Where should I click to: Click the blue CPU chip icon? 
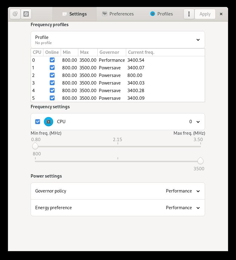pyautogui.click(x=49, y=122)
